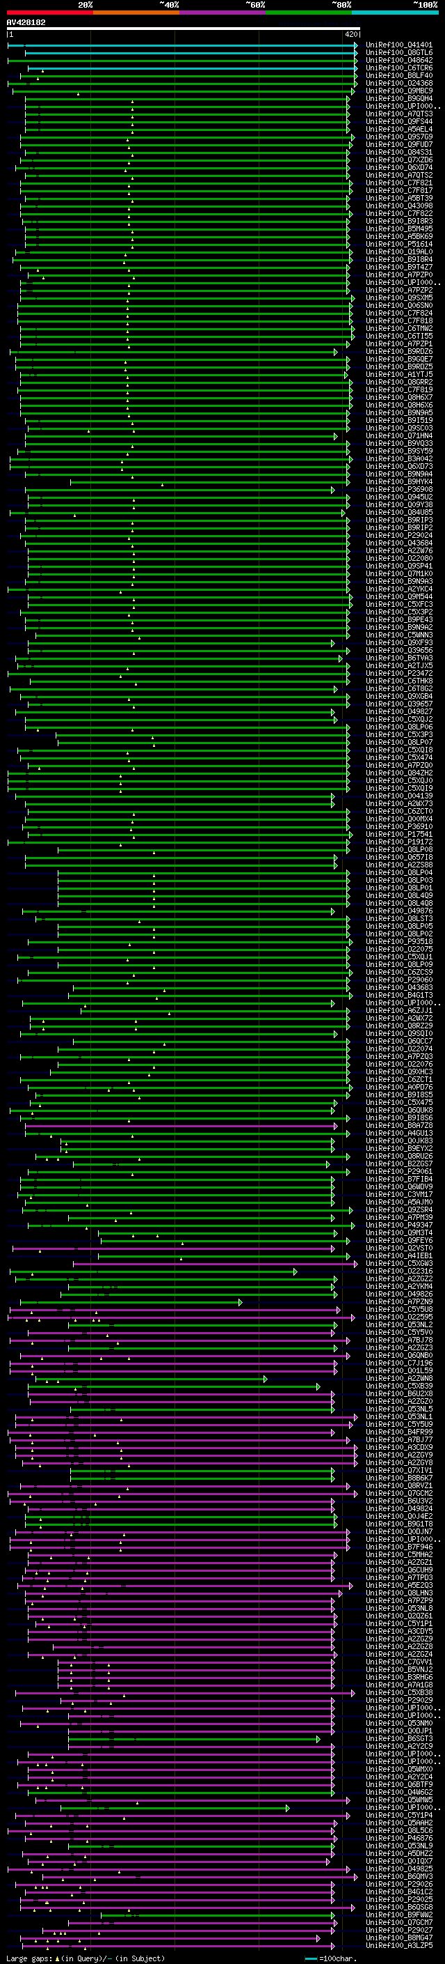
Task: Click the UniRef100_O22316 label
Action: point(399,1270)
